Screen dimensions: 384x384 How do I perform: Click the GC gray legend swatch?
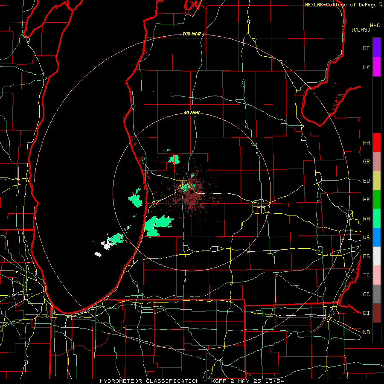tap(377, 294)
